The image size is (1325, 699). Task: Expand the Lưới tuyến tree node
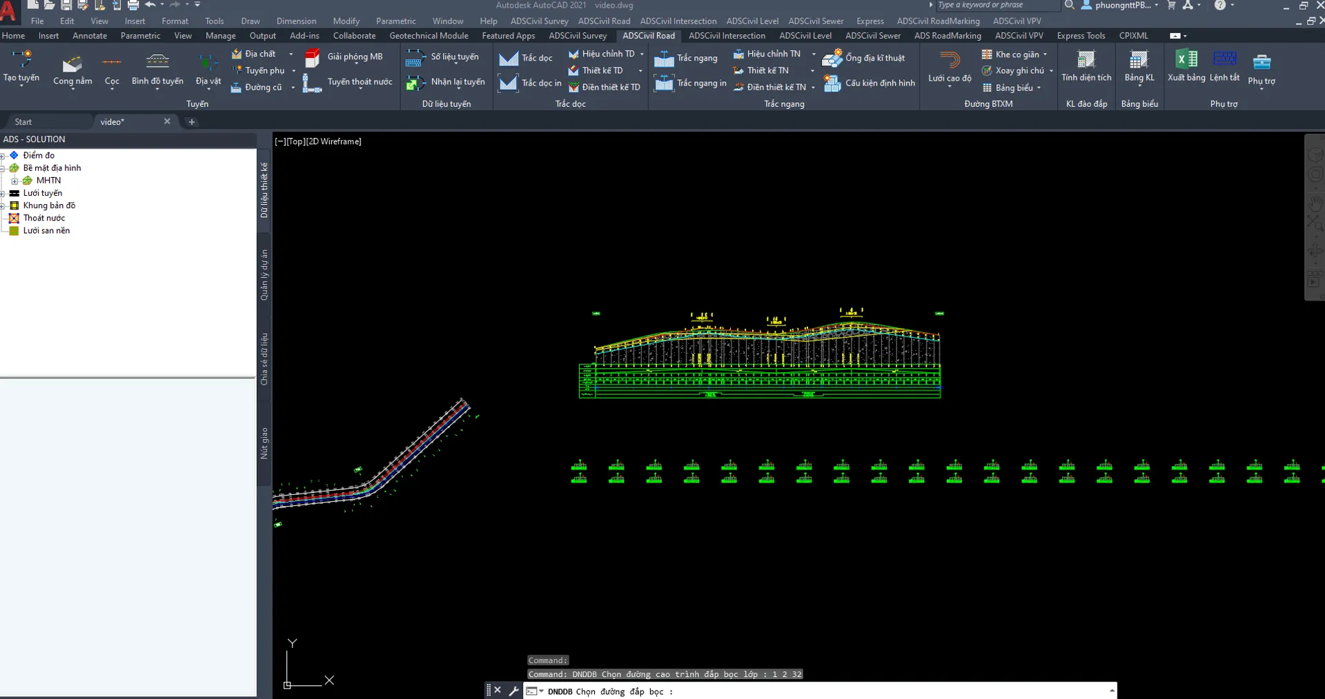click(x=3, y=194)
